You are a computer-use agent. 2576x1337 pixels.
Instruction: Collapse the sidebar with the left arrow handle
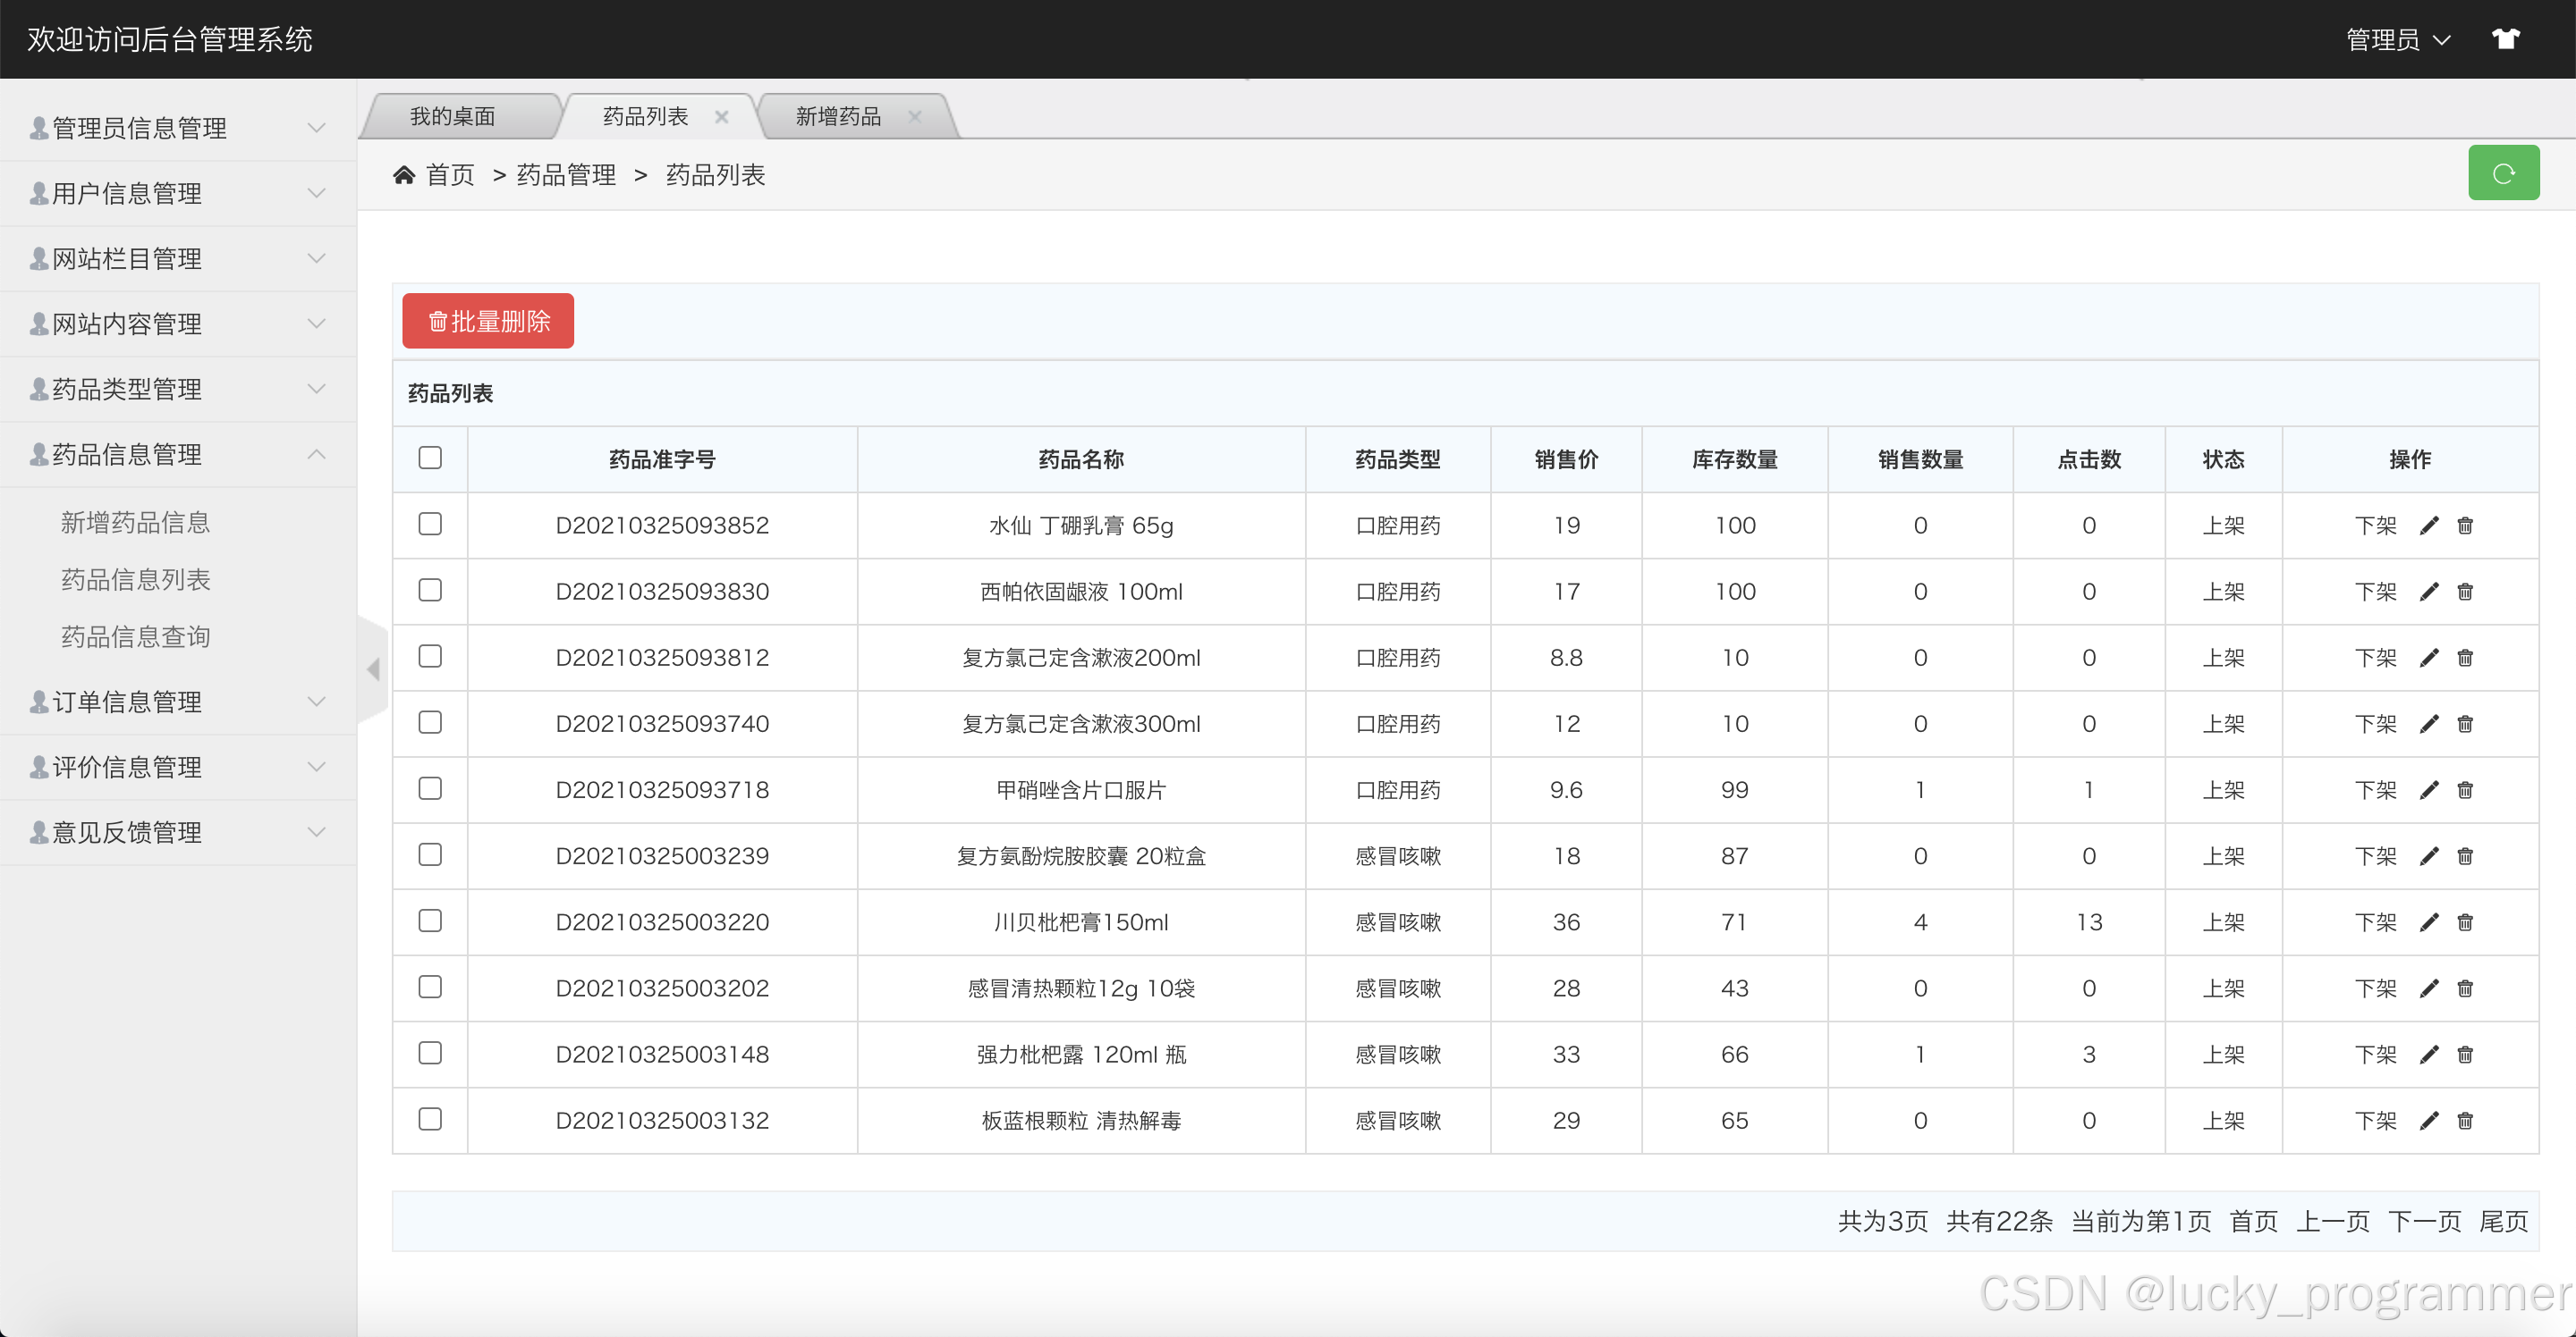[x=373, y=669]
